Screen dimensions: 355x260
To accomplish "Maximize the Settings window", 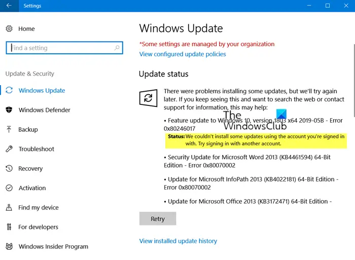I will tap(328, 6).
